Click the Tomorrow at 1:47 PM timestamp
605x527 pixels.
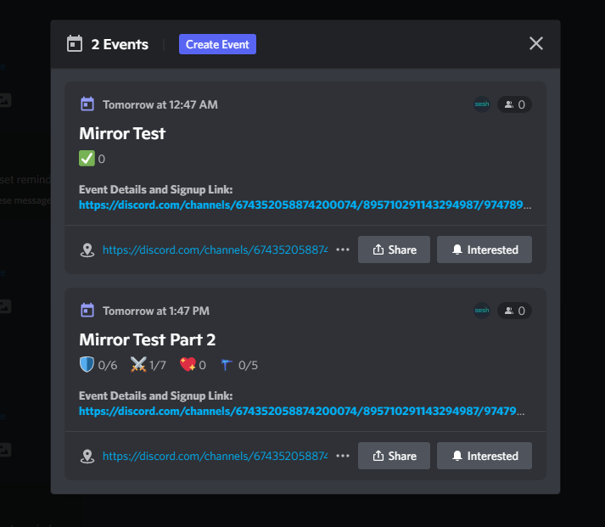pyautogui.click(x=156, y=311)
